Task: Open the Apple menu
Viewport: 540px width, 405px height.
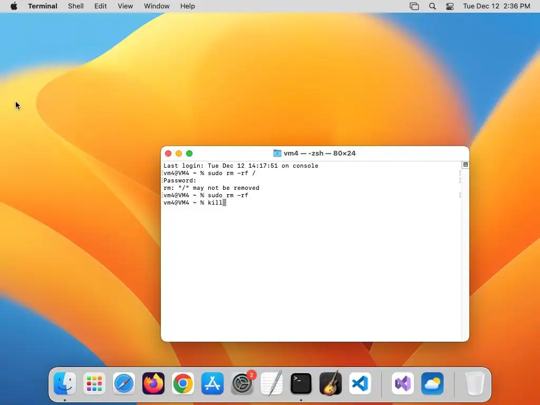Action: pos(14,6)
